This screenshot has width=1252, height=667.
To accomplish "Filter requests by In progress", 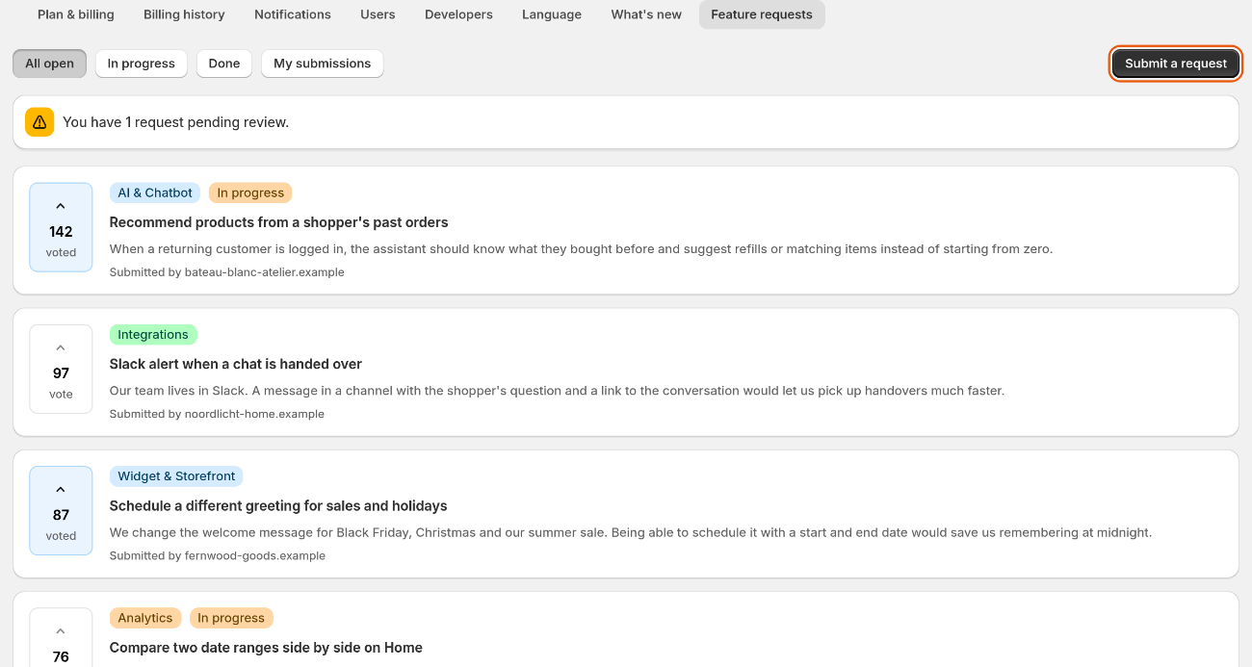I will click(142, 64).
